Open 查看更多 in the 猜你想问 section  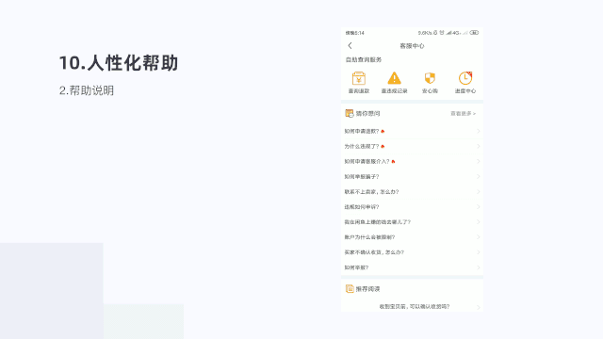tap(463, 114)
